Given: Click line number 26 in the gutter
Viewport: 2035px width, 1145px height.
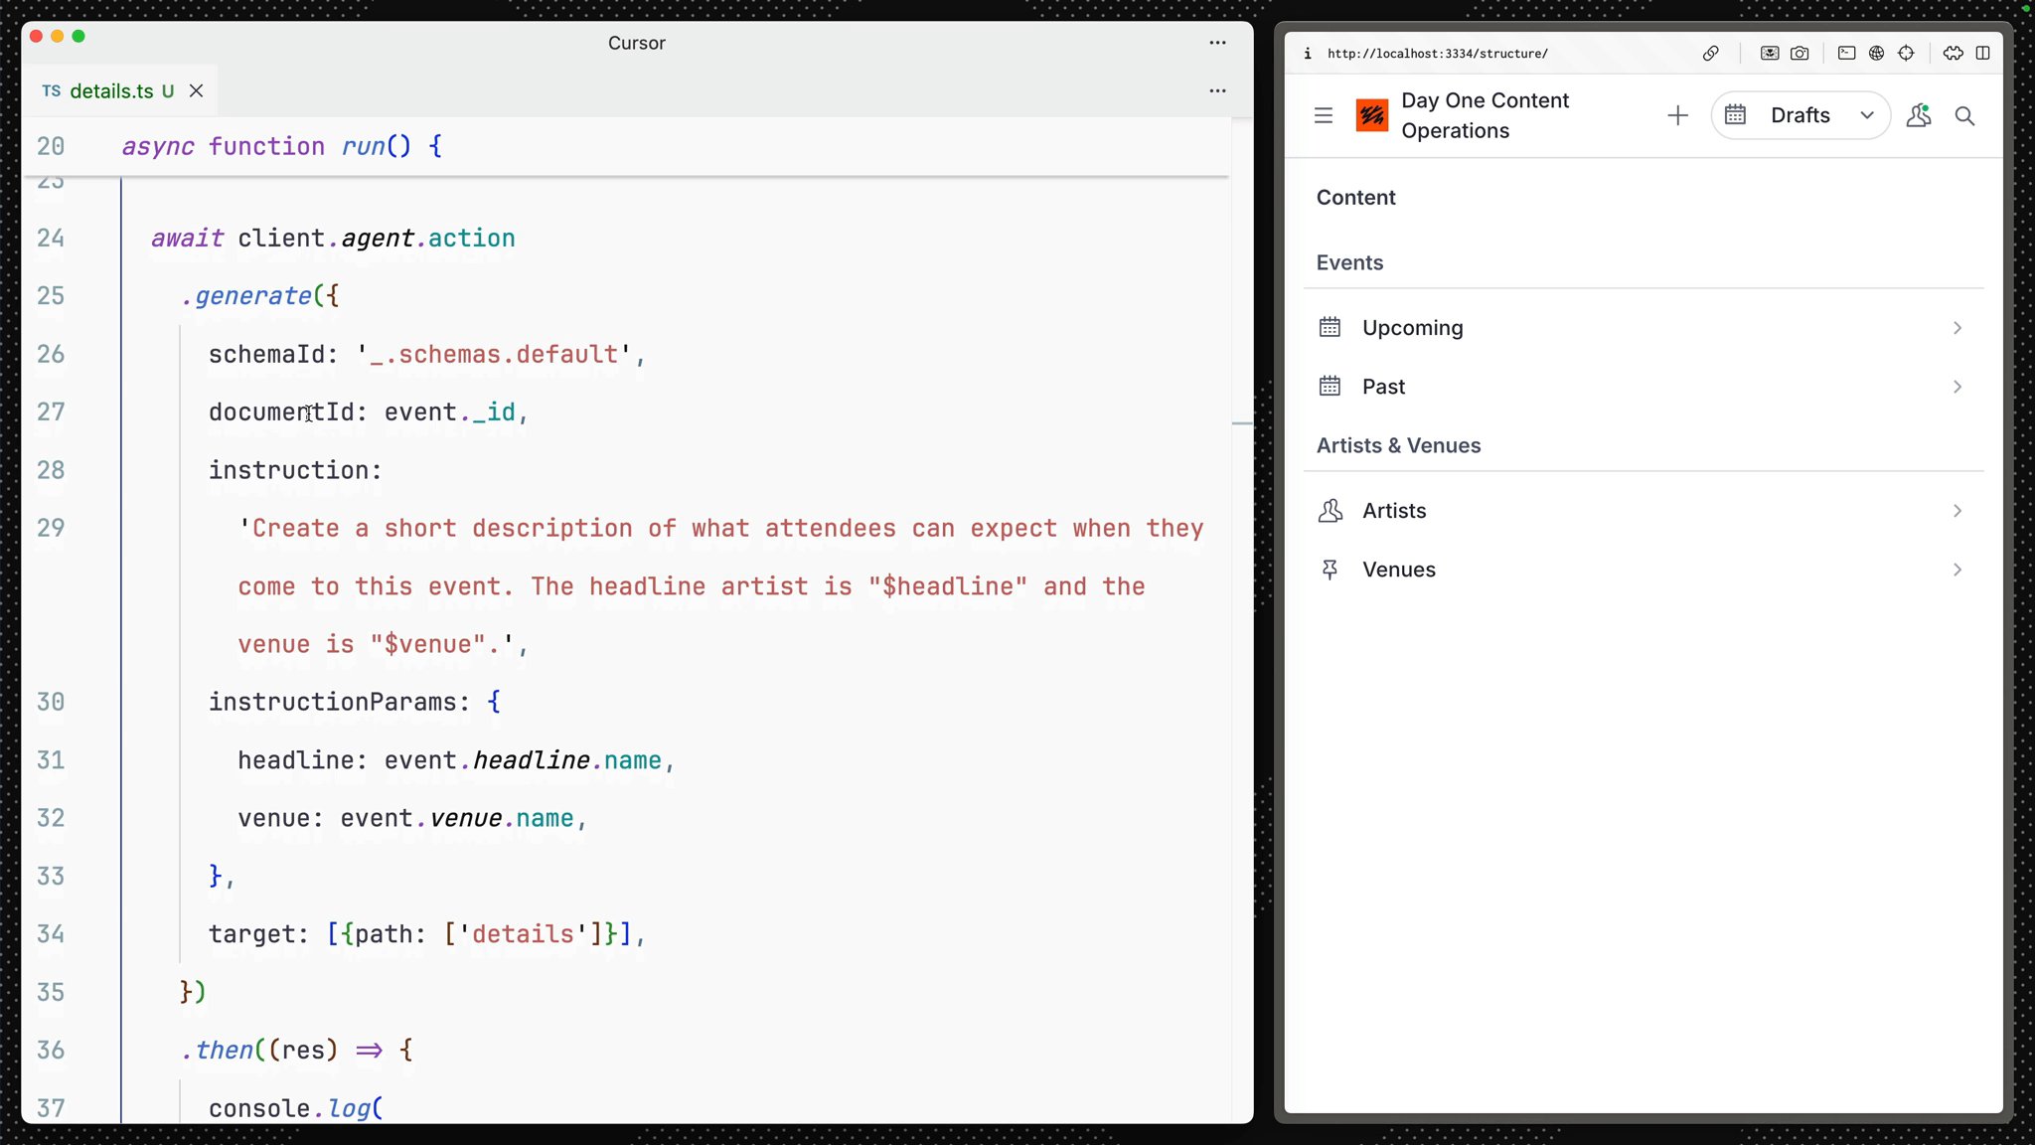Looking at the screenshot, I should coord(51,354).
